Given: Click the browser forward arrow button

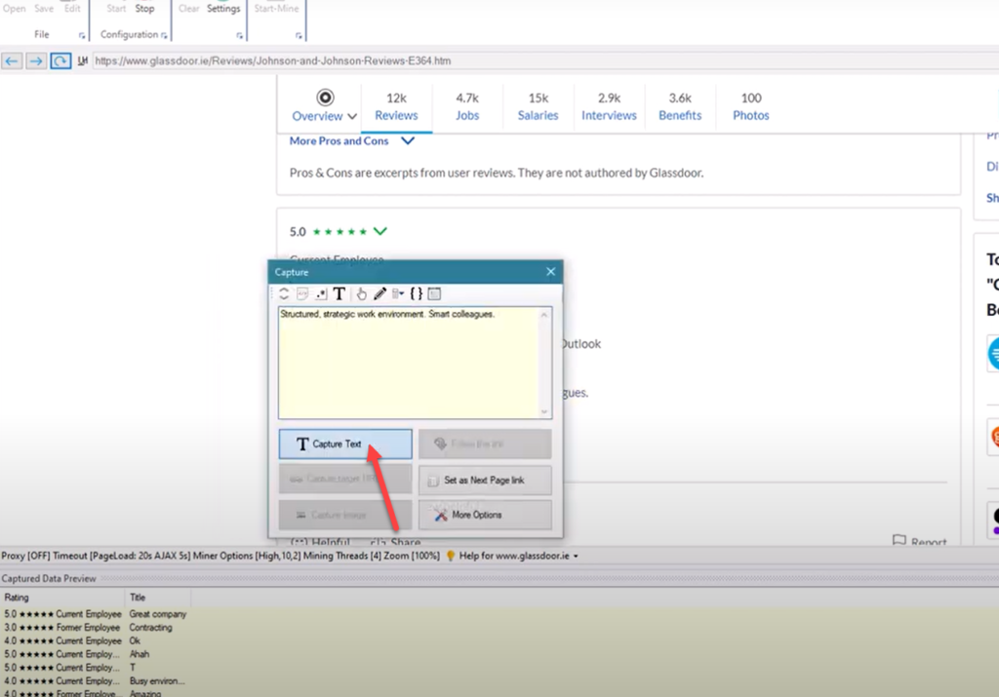Looking at the screenshot, I should point(36,60).
